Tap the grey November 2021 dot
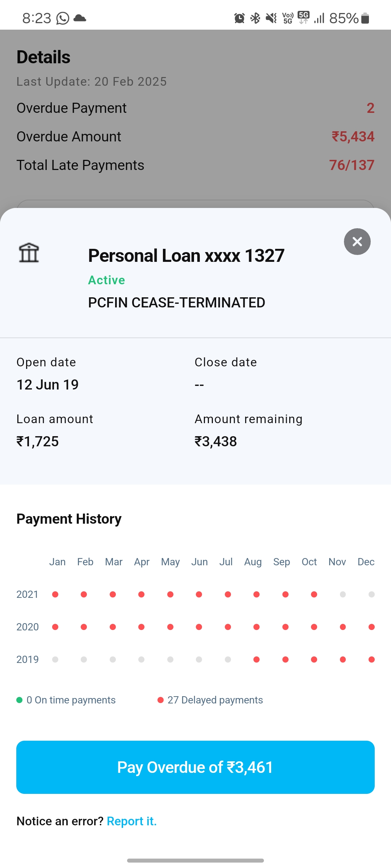This screenshot has width=391, height=868. [343, 594]
